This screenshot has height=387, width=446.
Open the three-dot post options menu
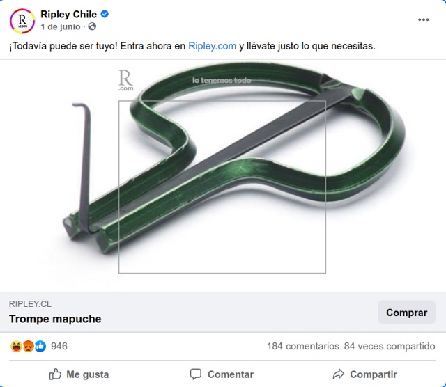[423, 19]
